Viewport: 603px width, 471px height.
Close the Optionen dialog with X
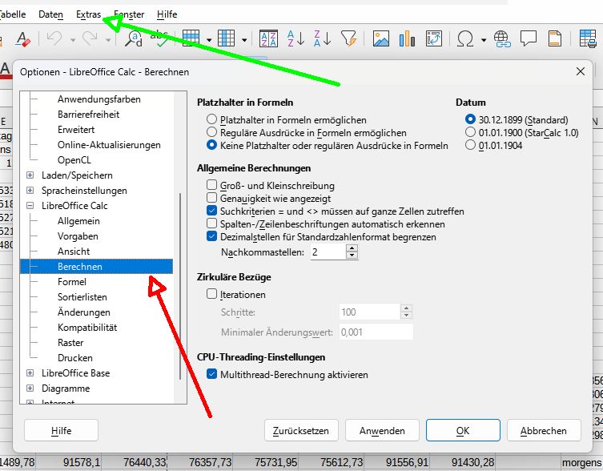[x=581, y=71]
